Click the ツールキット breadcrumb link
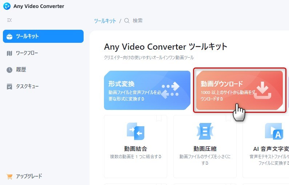This screenshot has width=289, height=185. [105, 21]
